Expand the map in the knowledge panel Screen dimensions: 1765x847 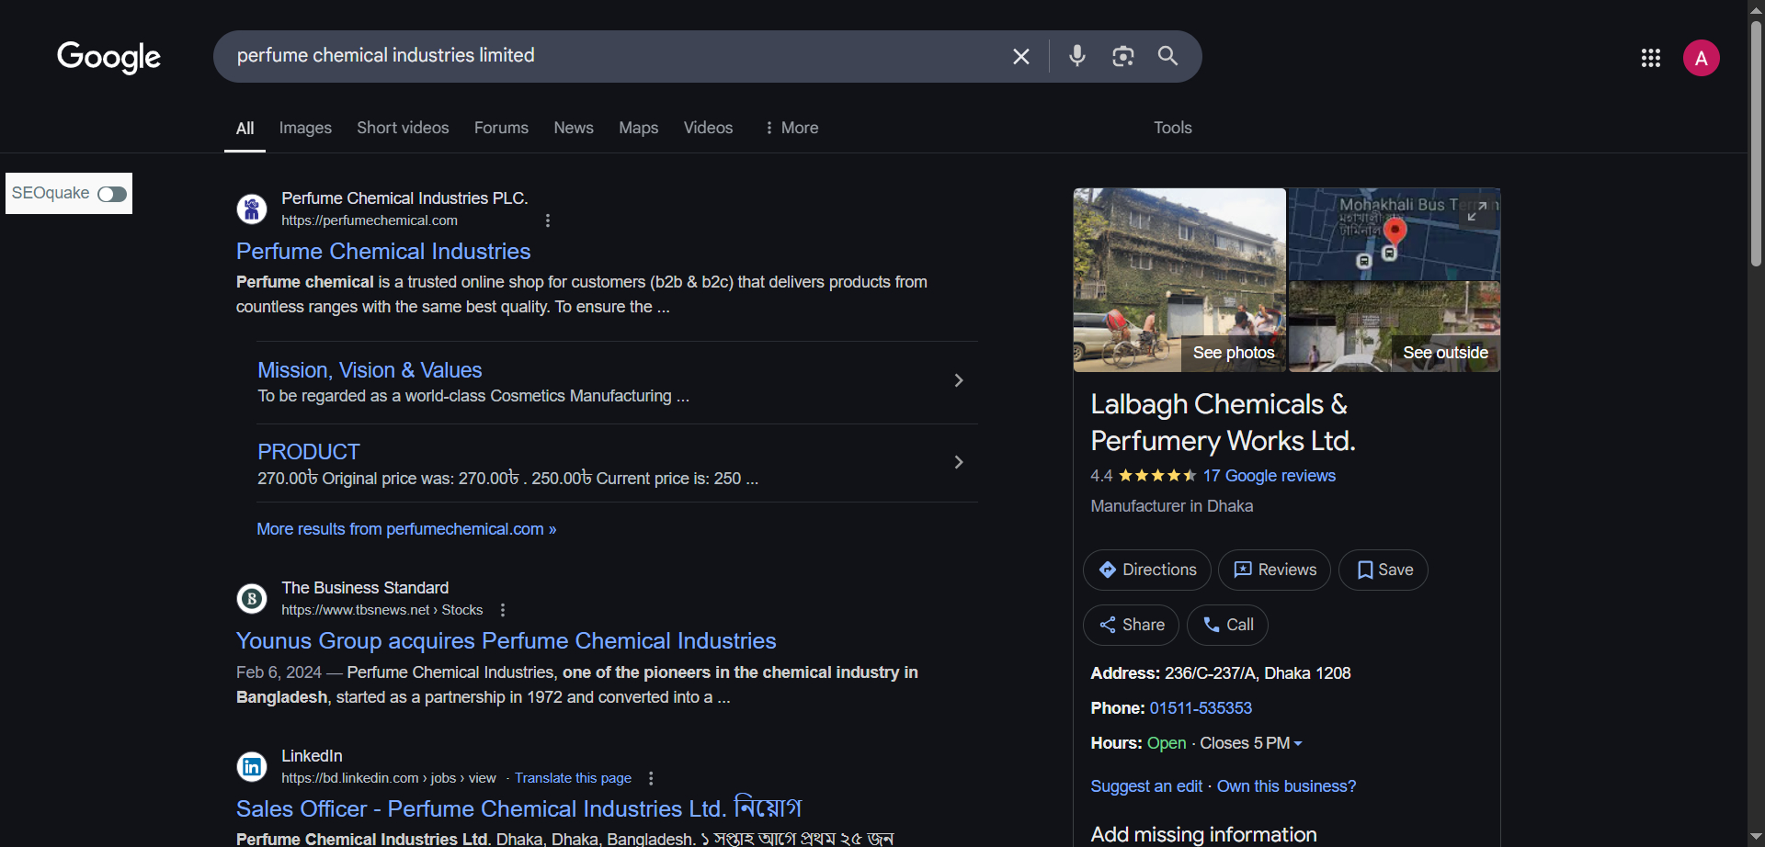(x=1476, y=212)
